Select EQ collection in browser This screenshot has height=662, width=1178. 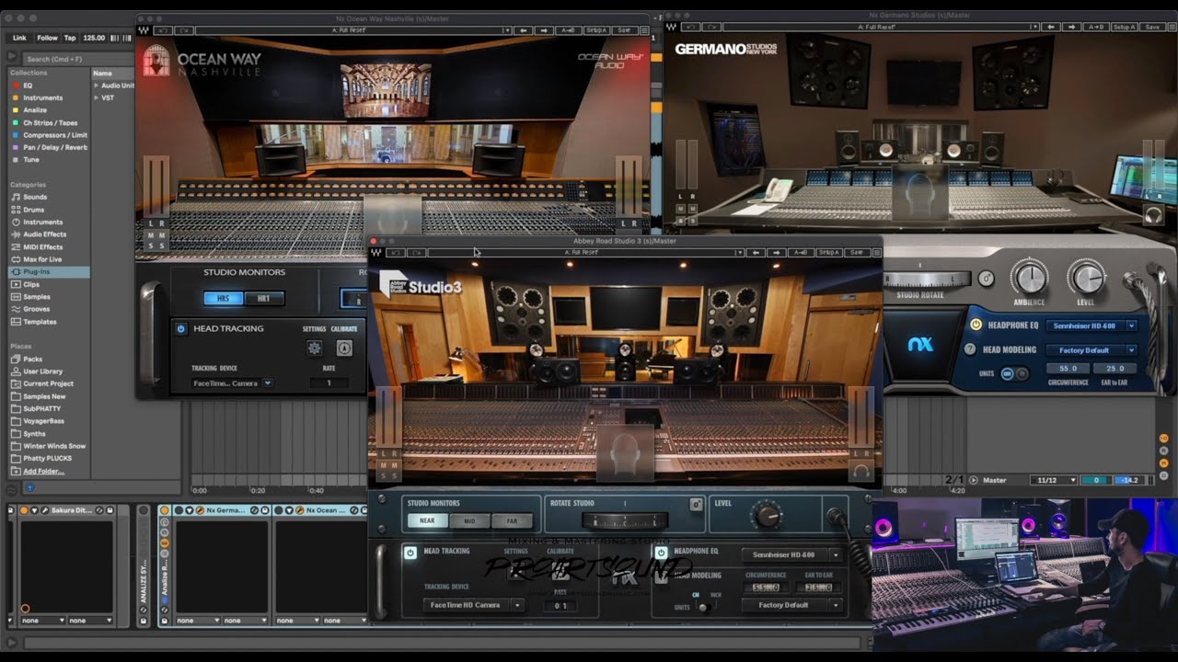tap(28, 86)
